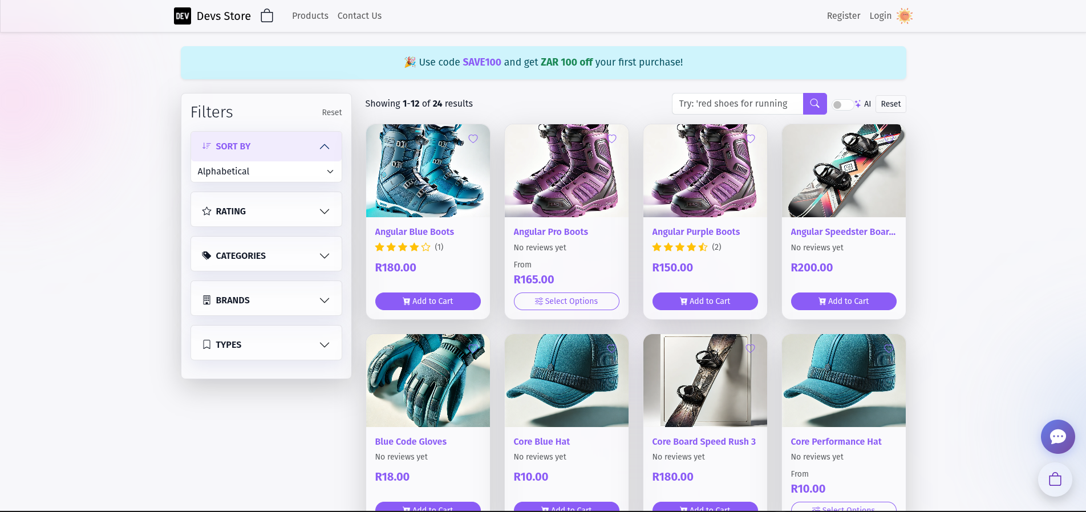Open the chat bubble widget

(1057, 437)
